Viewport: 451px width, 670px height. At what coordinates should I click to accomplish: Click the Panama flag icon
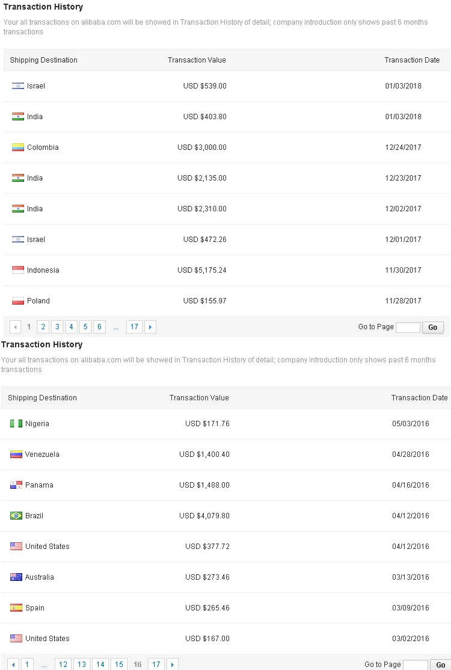click(x=16, y=485)
